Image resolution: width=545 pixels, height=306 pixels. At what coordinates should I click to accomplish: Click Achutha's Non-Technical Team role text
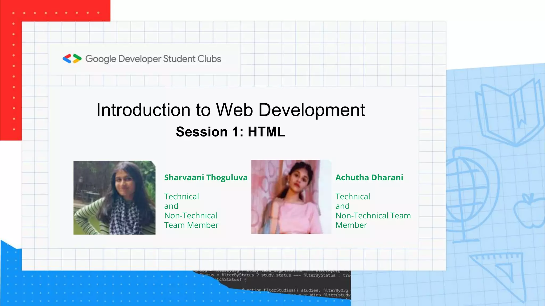coord(373,215)
